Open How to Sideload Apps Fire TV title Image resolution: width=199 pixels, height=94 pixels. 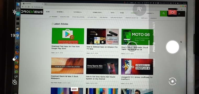click(x=102, y=48)
